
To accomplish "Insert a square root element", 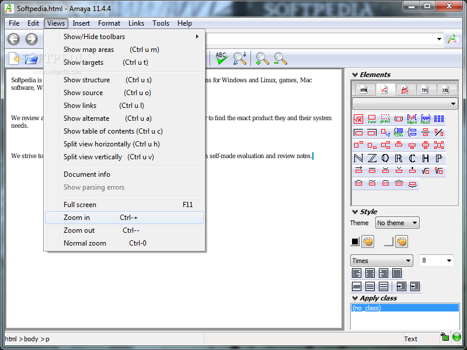I will point(426,170).
